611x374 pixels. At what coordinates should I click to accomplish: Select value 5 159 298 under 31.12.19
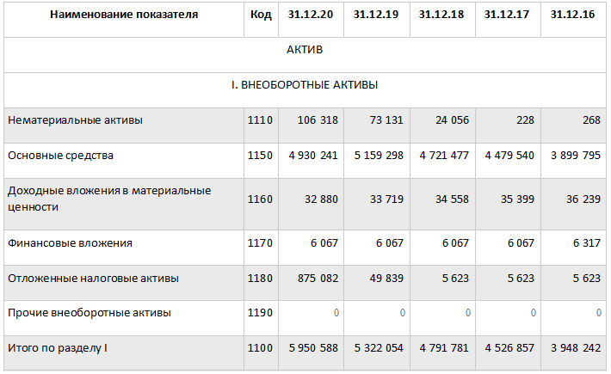[379, 156]
